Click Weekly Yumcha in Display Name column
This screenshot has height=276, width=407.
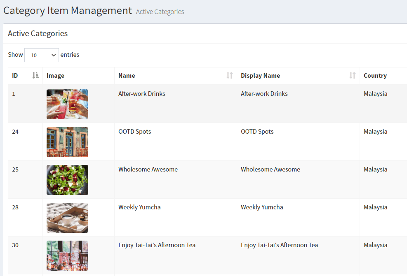coord(262,207)
